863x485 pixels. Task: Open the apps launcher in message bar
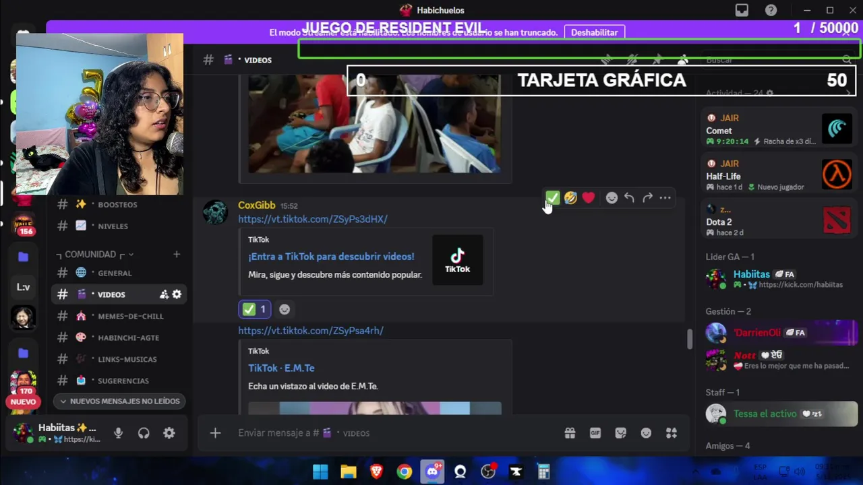point(672,433)
